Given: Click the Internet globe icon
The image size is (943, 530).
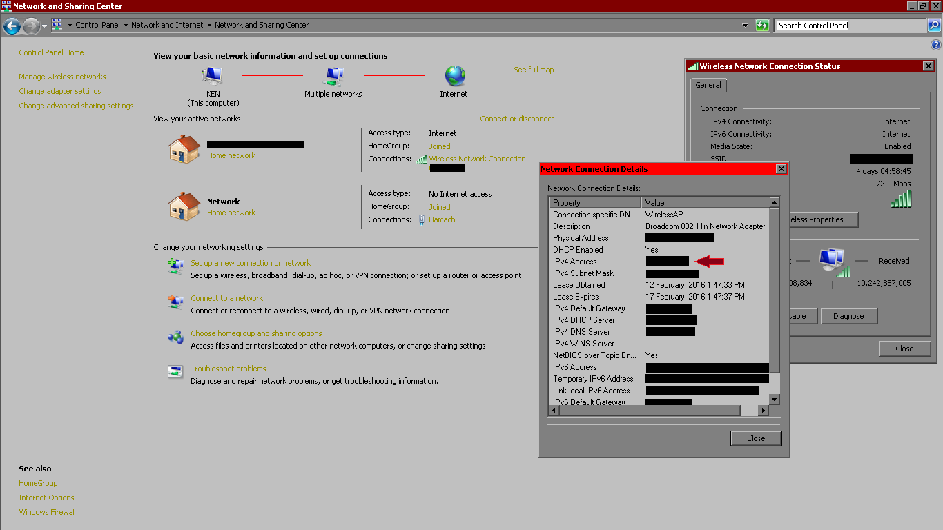Looking at the screenshot, I should tap(455, 75).
